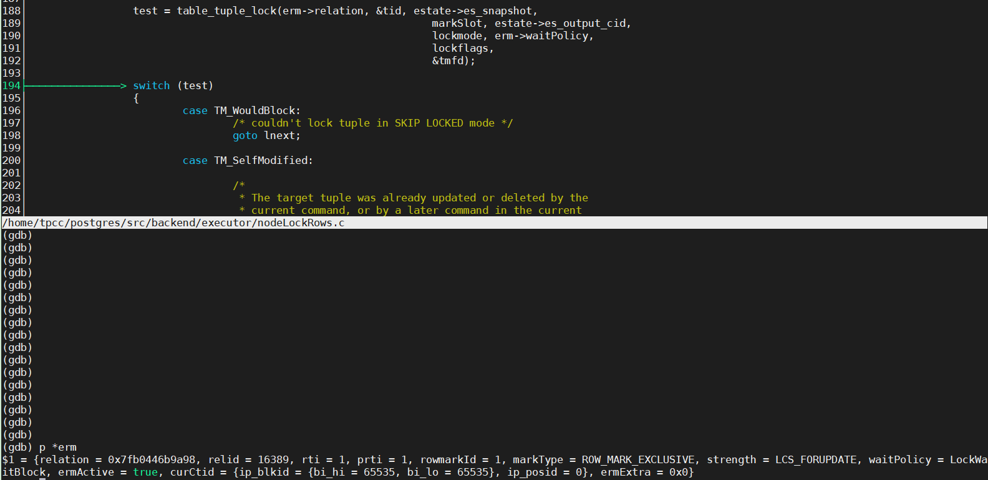Image resolution: width=988 pixels, height=480 pixels.
Task: Click the relid value 16389
Action: 273,459
